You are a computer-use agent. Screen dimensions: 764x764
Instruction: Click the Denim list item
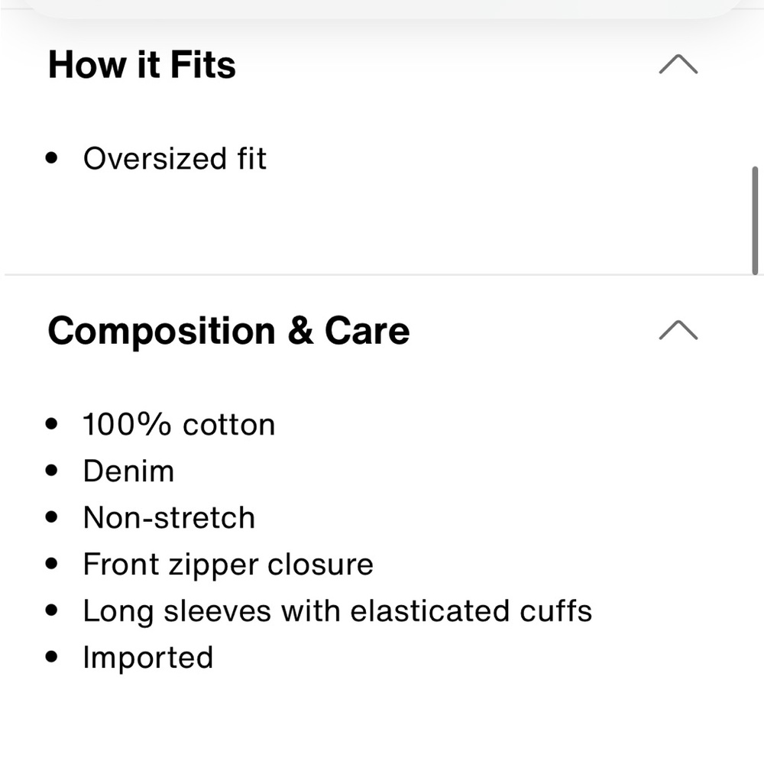[x=128, y=471]
